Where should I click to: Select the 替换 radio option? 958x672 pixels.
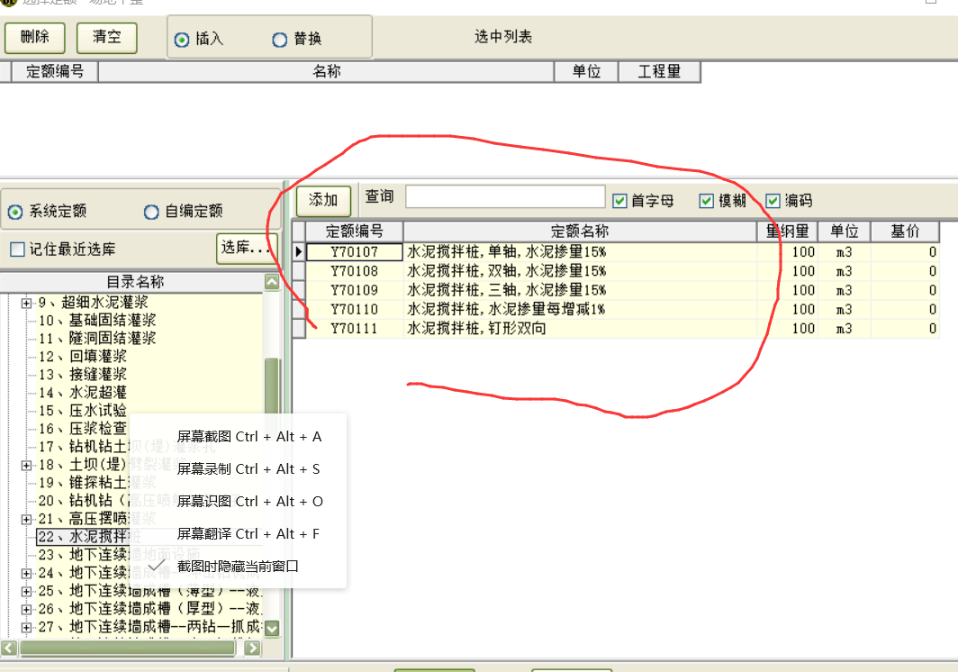tap(280, 40)
